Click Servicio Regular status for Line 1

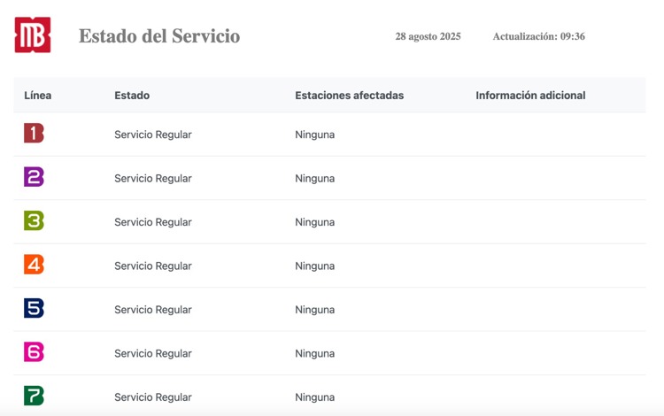click(153, 135)
